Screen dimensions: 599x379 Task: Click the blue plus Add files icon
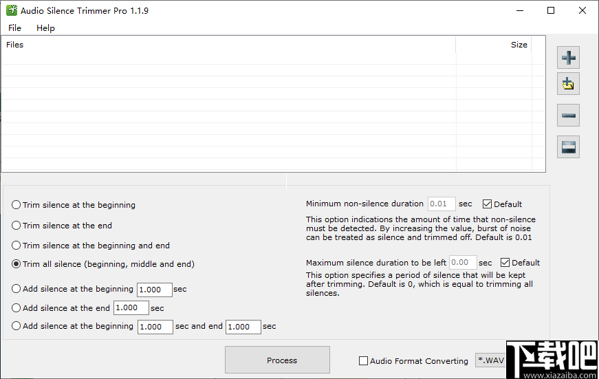coord(568,58)
